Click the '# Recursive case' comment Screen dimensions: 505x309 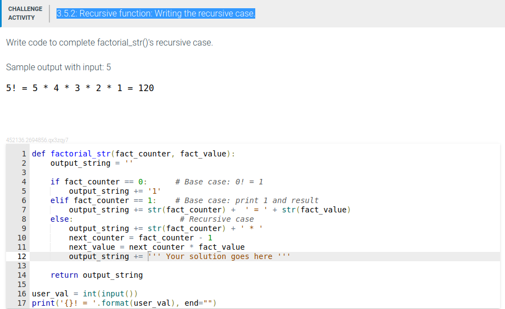tap(217, 219)
